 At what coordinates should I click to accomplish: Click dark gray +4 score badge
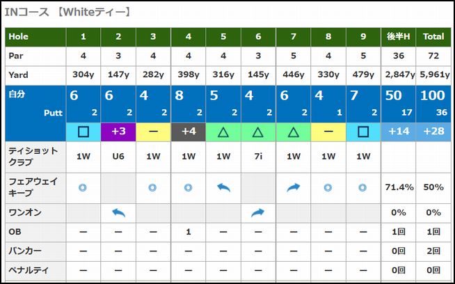189,130
